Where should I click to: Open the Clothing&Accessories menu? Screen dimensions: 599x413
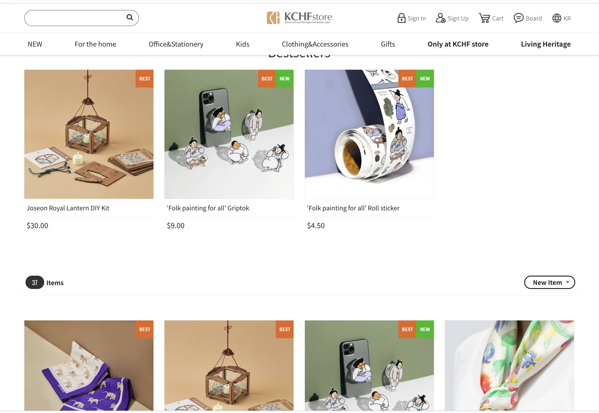pos(315,44)
